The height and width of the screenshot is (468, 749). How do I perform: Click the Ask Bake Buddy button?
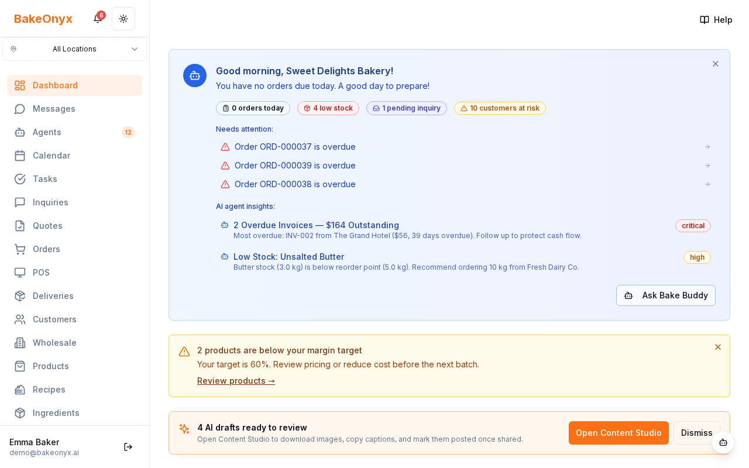666,295
